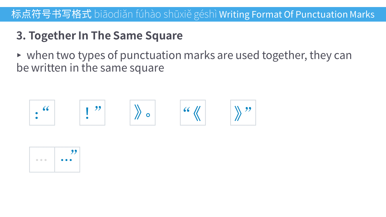Select the square with closing bracket and period
This screenshot has height=217, width=386.
[142, 113]
